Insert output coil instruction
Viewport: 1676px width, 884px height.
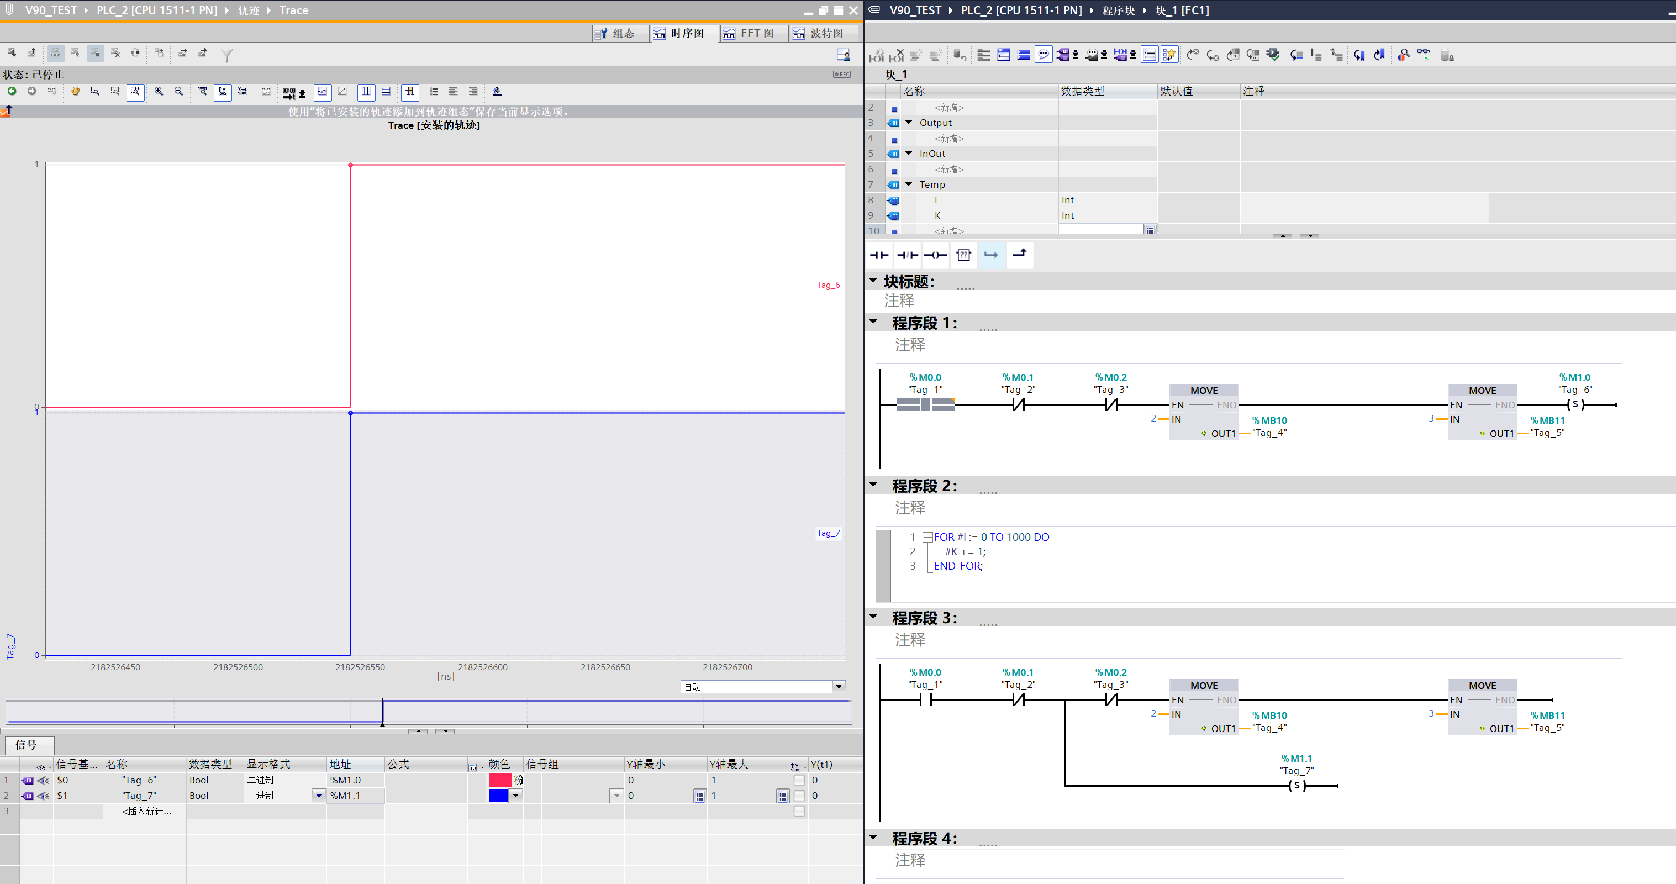935,255
